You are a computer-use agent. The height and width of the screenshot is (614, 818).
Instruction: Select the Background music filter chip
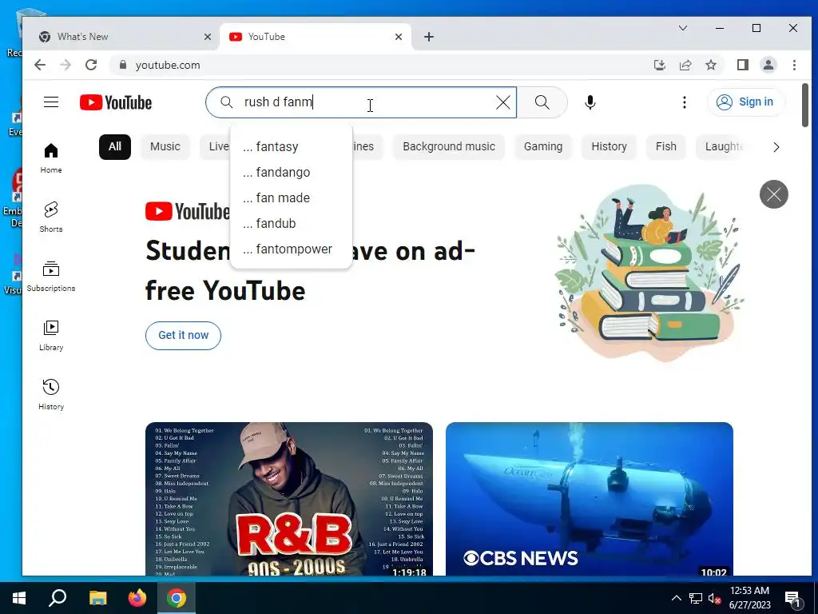(x=449, y=147)
